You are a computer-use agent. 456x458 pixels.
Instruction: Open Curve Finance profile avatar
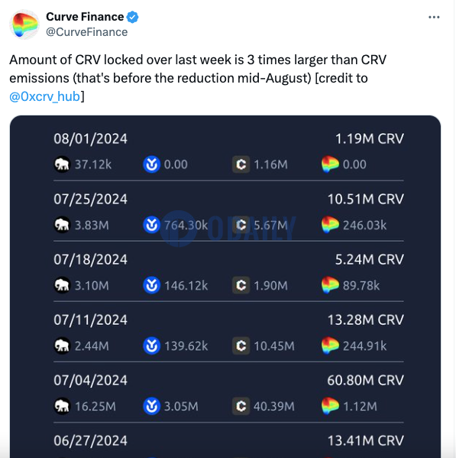pos(24,24)
